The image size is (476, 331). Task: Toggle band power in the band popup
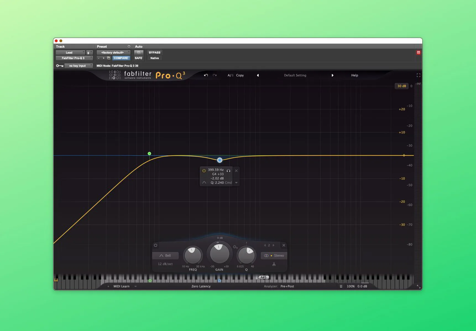click(x=204, y=170)
